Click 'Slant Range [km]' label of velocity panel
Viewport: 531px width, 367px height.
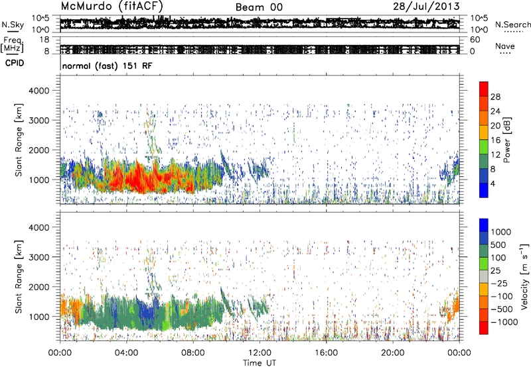click(x=19, y=277)
